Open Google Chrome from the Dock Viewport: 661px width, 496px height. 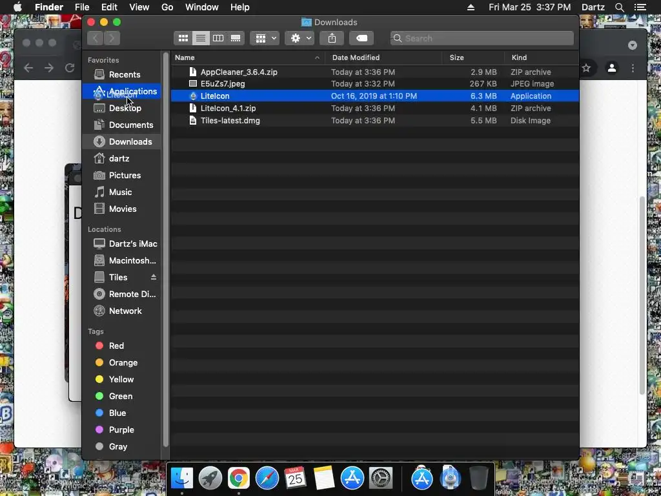pos(239,479)
